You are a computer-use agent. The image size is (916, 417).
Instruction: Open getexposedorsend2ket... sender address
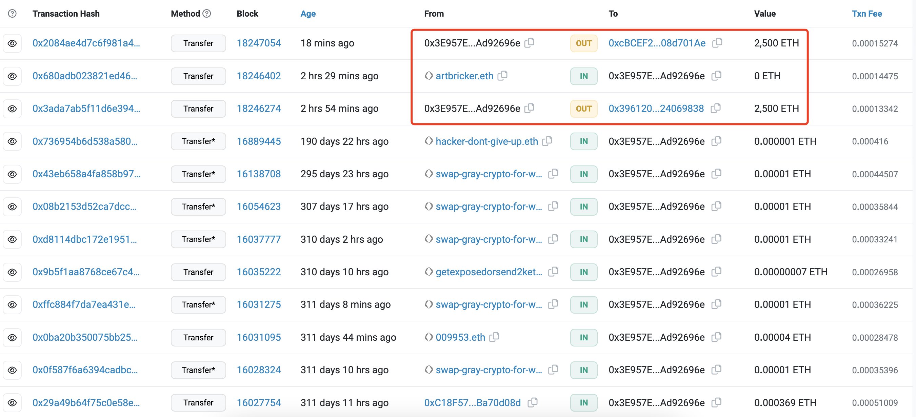click(x=489, y=272)
